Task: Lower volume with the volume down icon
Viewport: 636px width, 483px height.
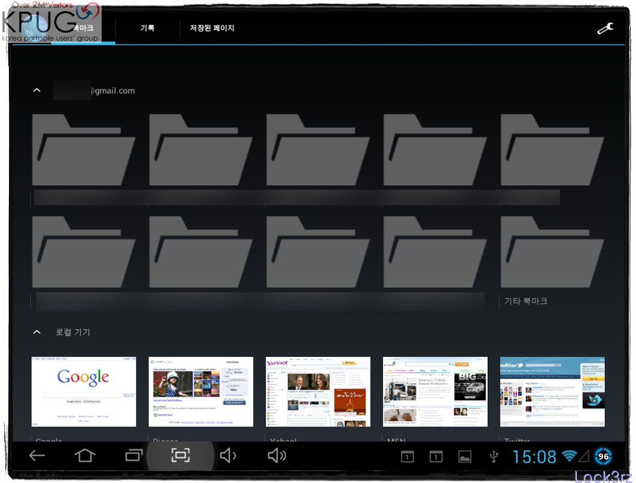Action: (x=228, y=456)
